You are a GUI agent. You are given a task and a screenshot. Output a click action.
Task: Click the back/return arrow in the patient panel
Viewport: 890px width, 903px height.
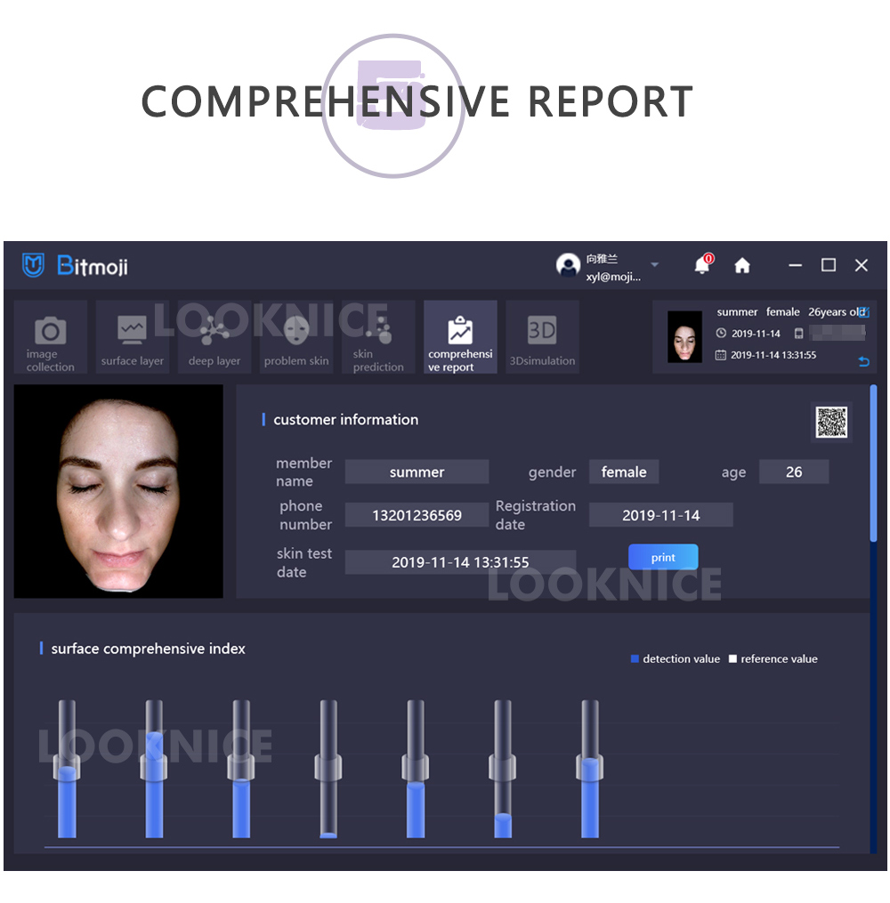coord(862,362)
